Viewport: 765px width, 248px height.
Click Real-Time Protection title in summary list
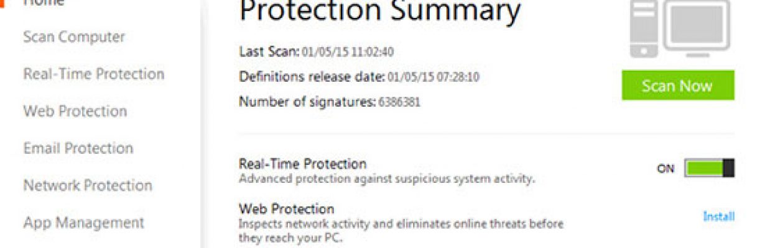point(303,164)
